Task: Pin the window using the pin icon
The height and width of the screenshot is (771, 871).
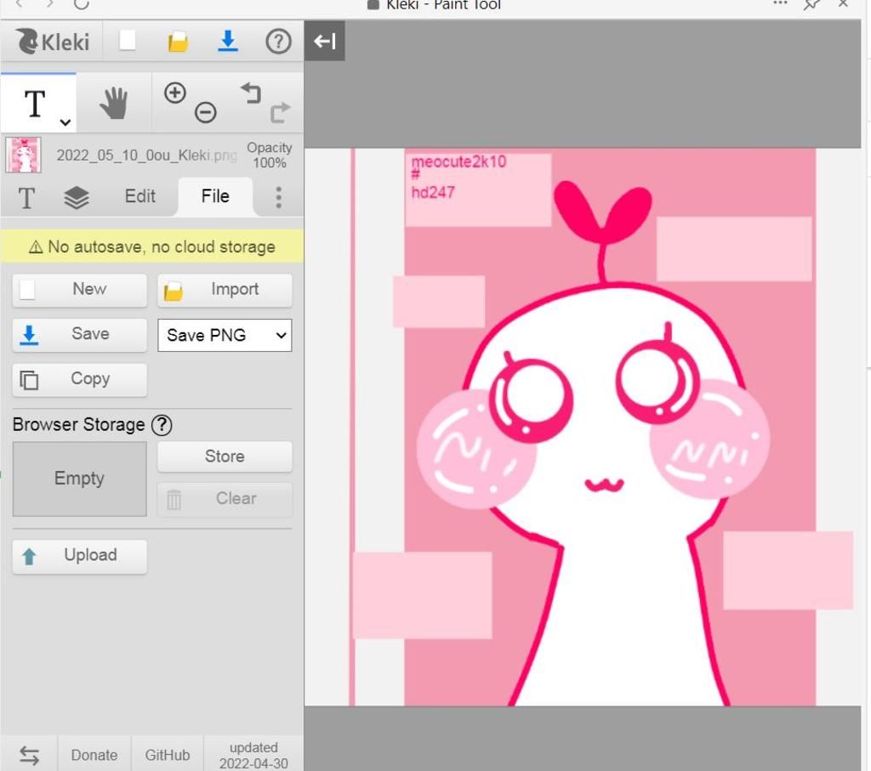Action: tap(811, 4)
